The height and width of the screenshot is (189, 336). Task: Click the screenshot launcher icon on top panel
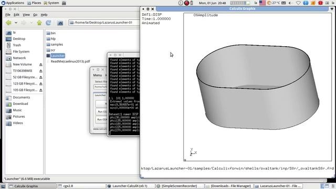coord(64,3)
